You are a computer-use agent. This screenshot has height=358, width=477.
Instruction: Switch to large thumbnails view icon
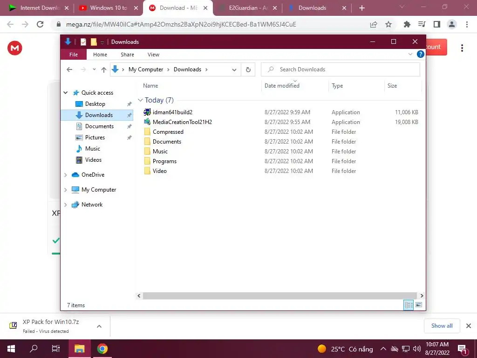[x=419, y=305]
